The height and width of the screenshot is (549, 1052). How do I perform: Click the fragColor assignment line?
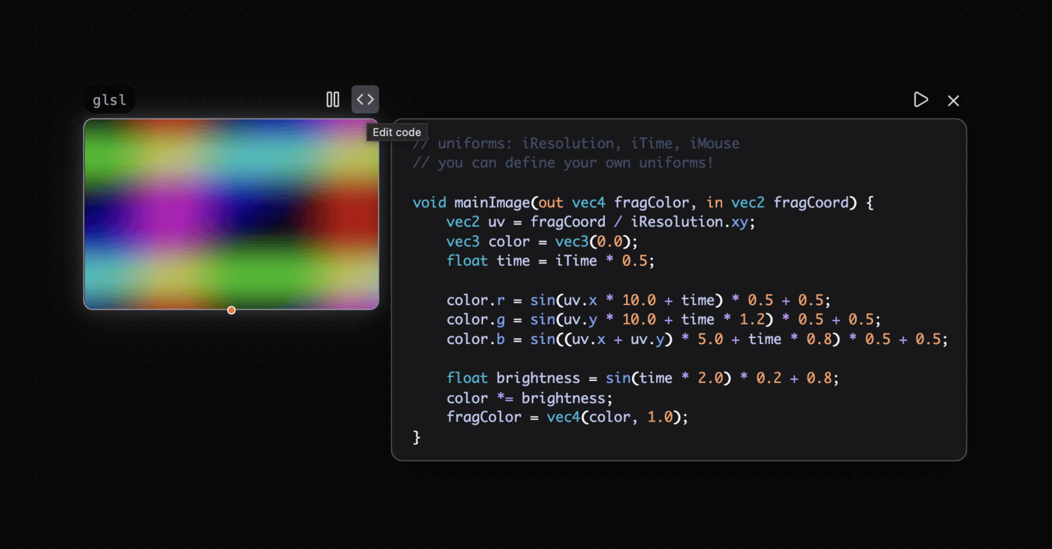click(x=567, y=417)
